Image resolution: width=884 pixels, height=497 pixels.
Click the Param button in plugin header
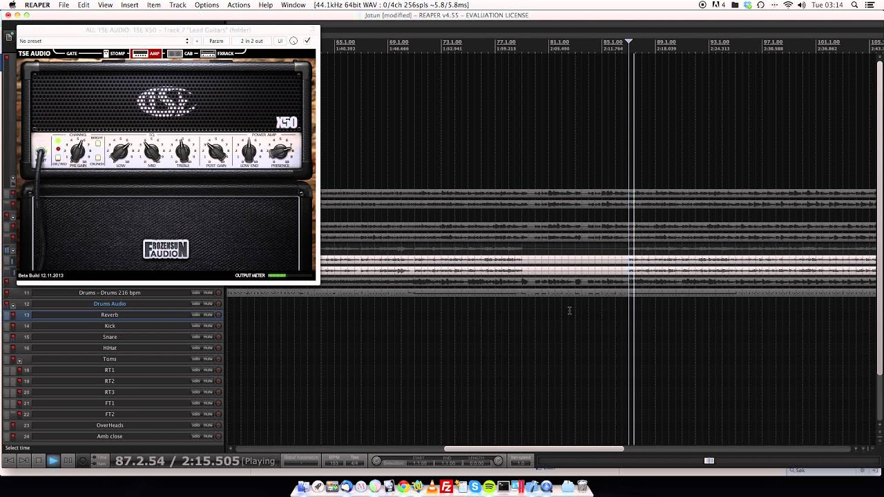tap(216, 41)
